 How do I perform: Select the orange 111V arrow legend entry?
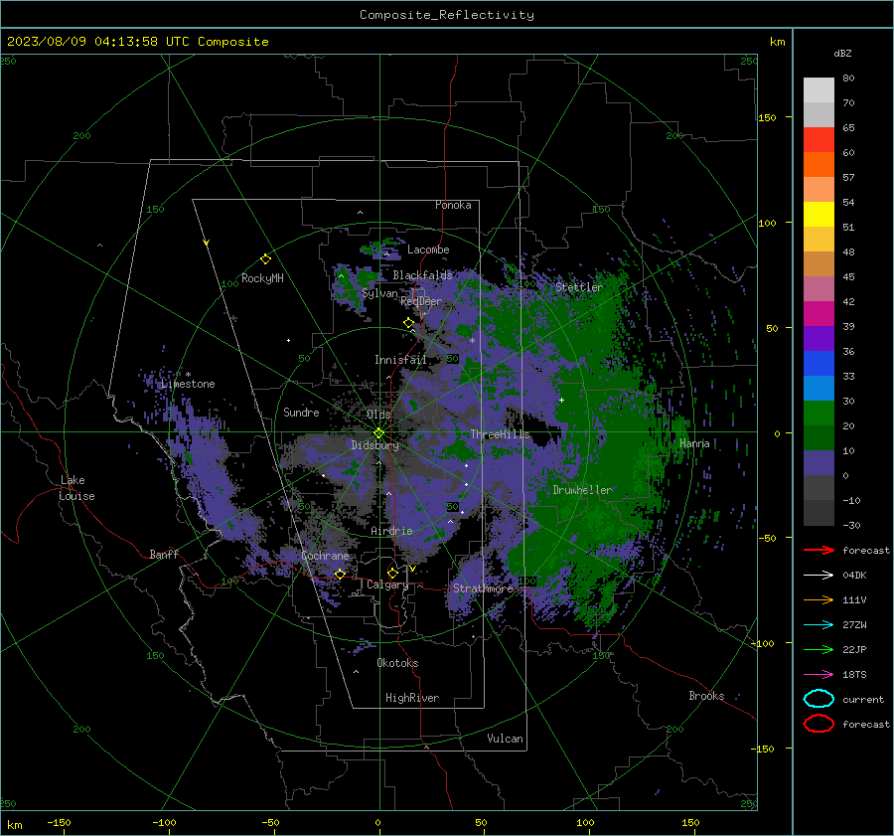point(819,599)
